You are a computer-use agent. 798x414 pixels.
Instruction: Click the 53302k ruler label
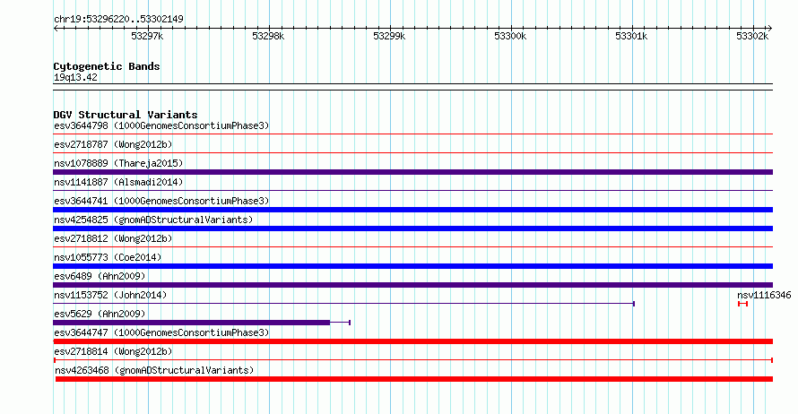[x=752, y=36]
